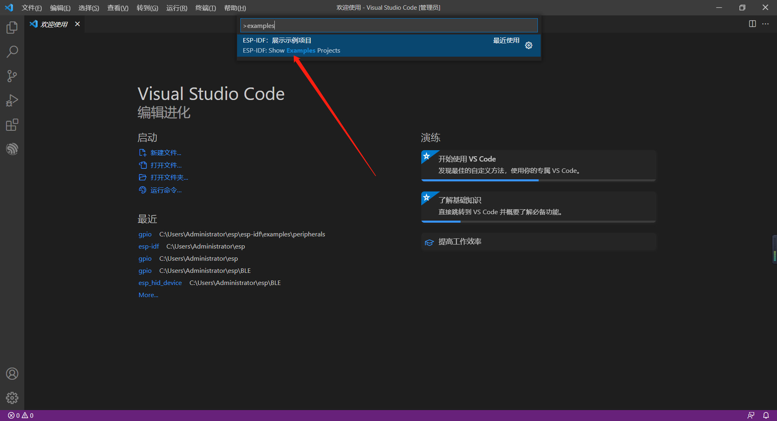Open the 选择(S) menu
777x421 pixels.
point(89,8)
